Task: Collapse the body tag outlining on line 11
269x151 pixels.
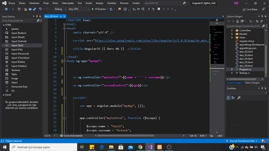Action: pos(64,61)
